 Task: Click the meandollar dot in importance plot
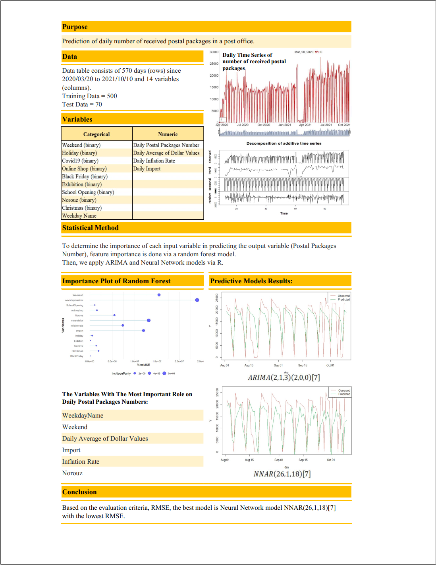click(149, 320)
